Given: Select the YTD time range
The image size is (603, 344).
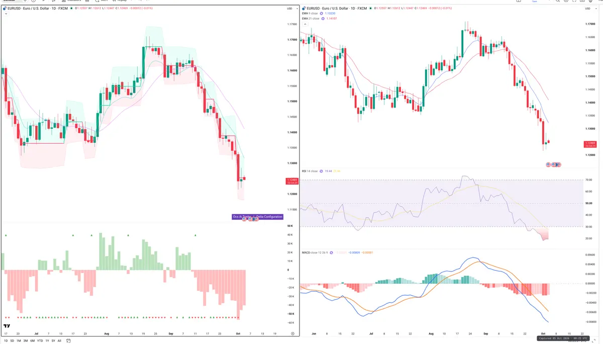Looking at the screenshot, I should click(x=40, y=340).
